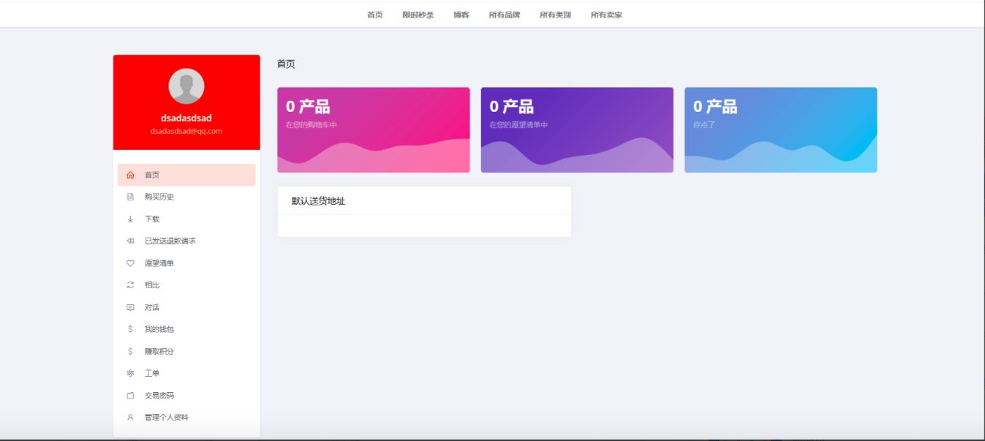Open 所有卖家 in the top navigation
985x441 pixels.
[606, 15]
